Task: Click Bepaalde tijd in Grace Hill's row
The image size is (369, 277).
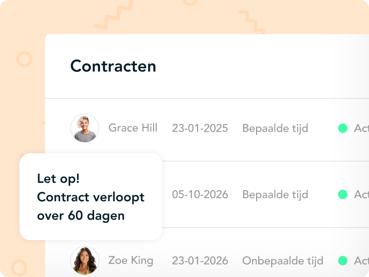Action: (275, 128)
